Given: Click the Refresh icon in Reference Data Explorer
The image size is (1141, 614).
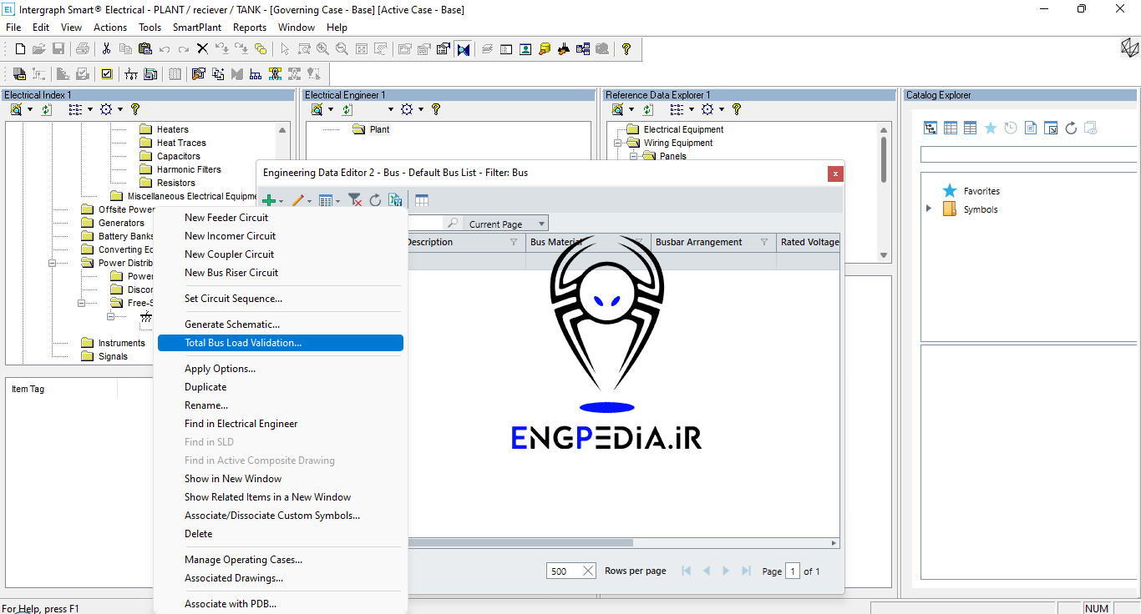Looking at the screenshot, I should 648,109.
